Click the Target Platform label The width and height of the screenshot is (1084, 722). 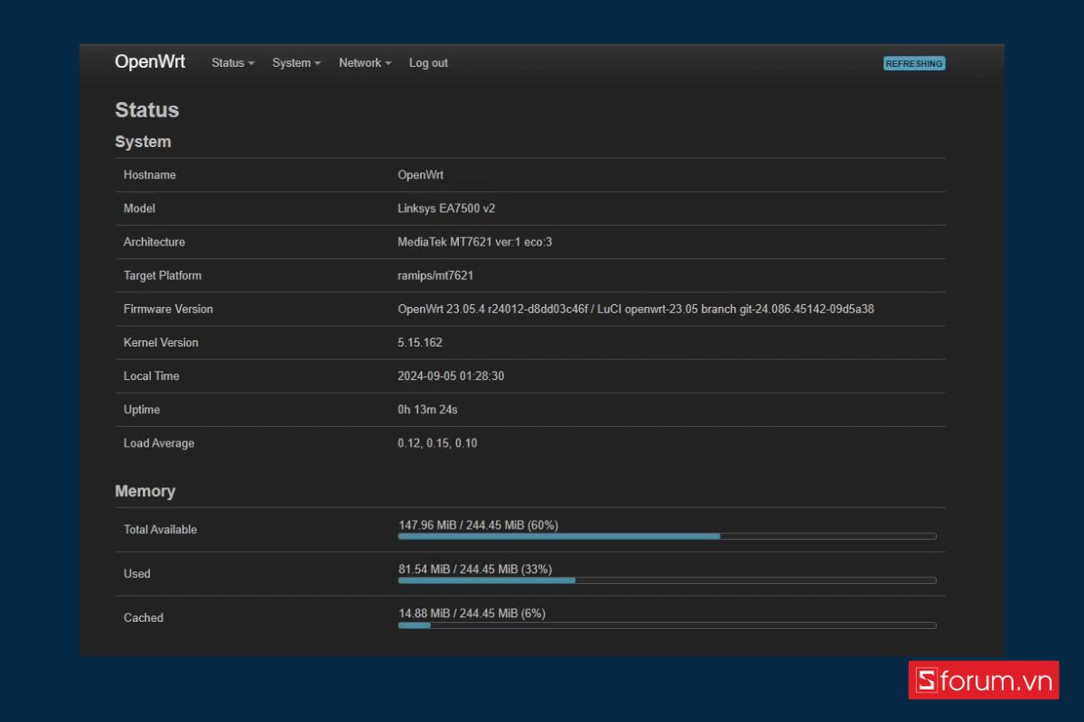(163, 275)
